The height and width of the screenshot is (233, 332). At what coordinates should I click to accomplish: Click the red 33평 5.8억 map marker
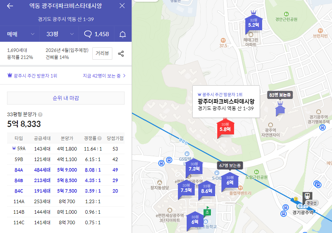click(x=225, y=128)
